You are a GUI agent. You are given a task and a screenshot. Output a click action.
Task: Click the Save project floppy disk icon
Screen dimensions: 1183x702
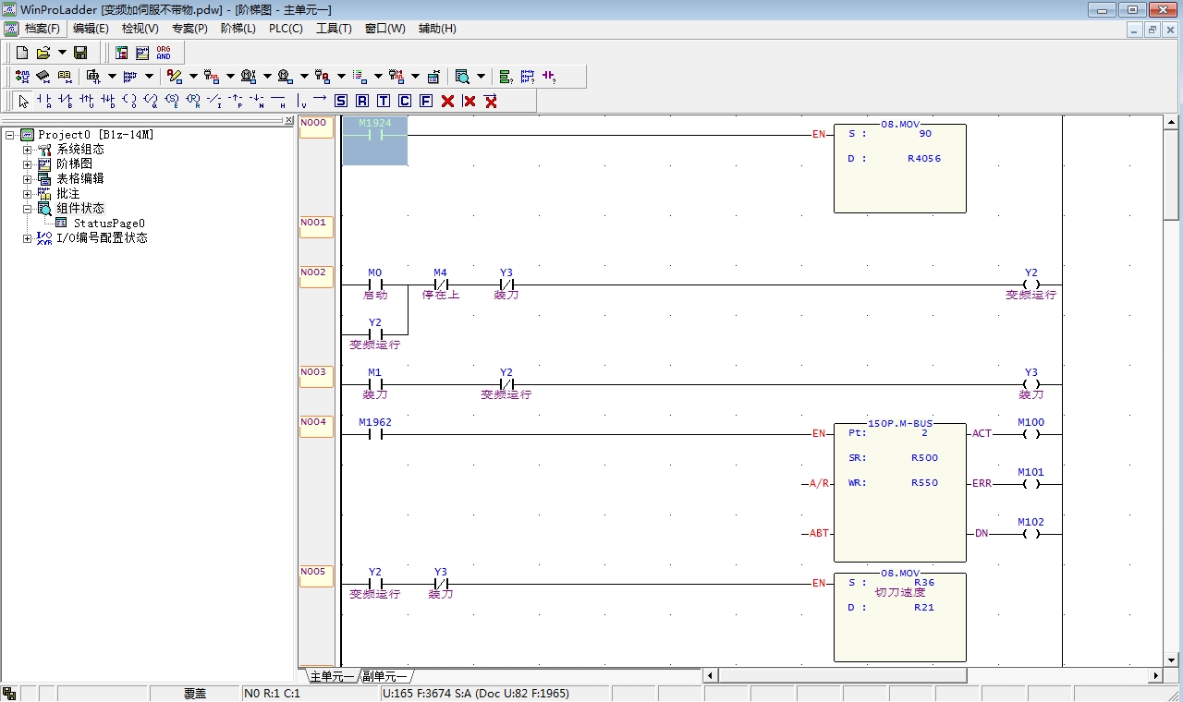[x=80, y=53]
